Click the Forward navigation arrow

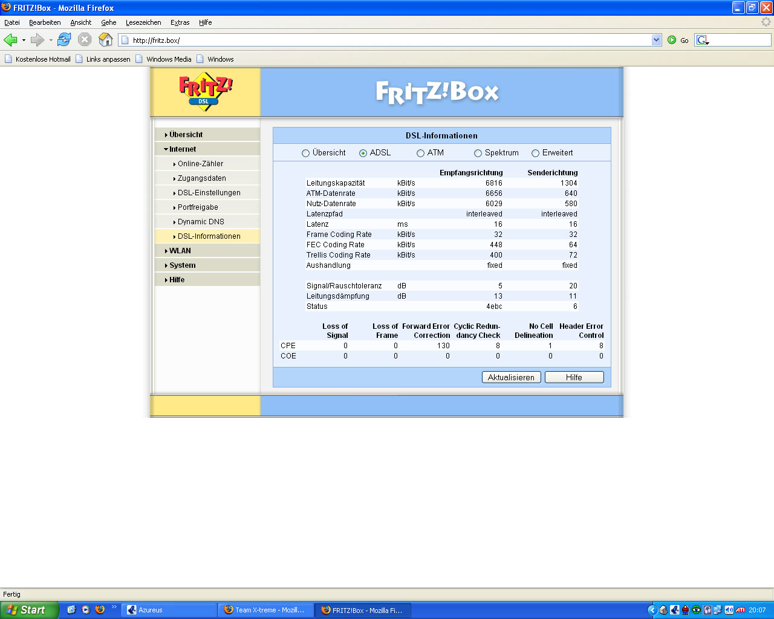pyautogui.click(x=37, y=40)
